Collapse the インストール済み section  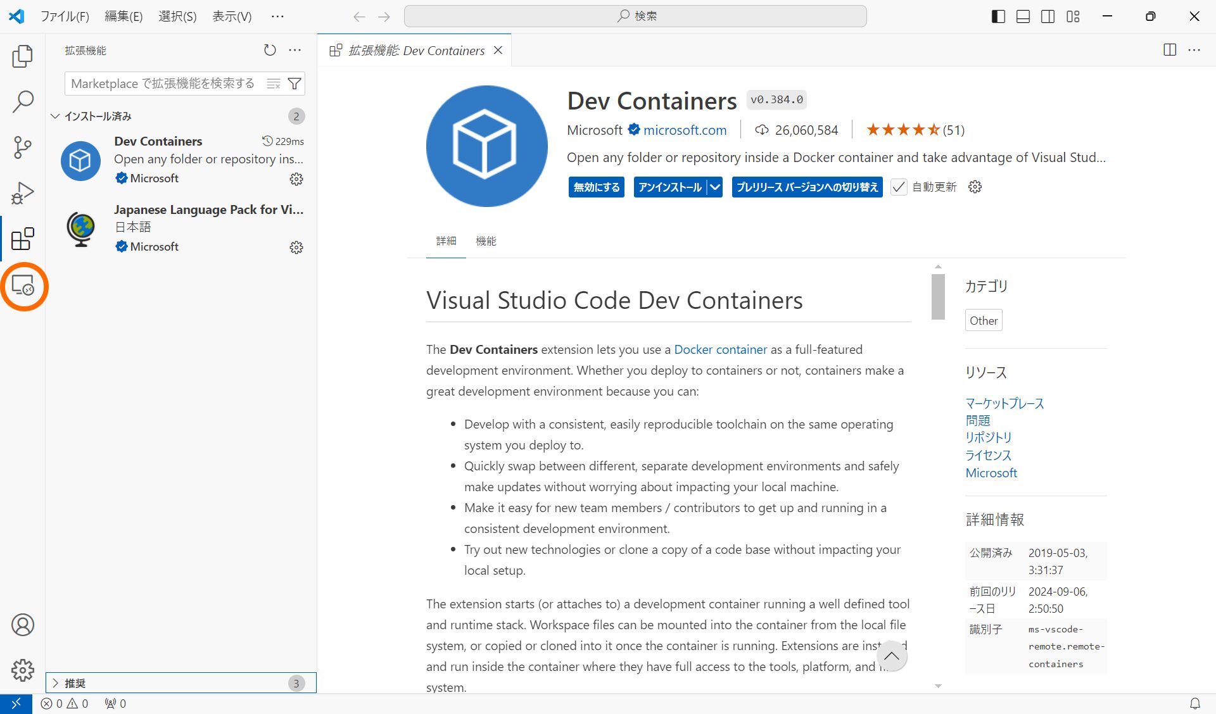tap(56, 116)
